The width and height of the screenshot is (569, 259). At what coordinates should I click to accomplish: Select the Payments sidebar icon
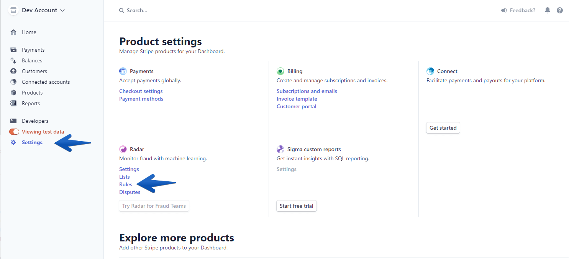(x=13, y=50)
